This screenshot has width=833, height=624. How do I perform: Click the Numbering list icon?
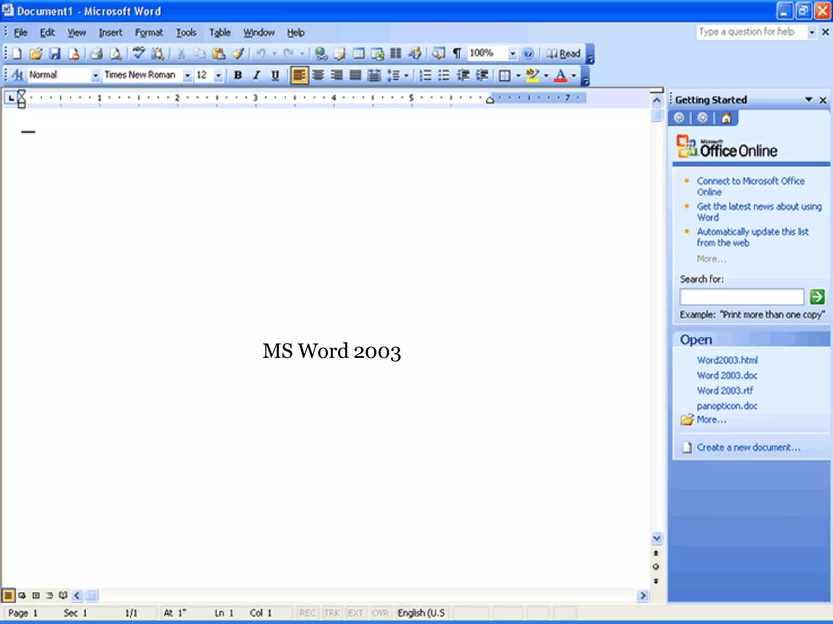click(425, 75)
